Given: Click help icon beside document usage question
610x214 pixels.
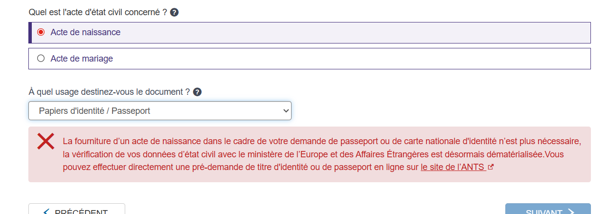Looking at the screenshot, I should coord(197,92).
